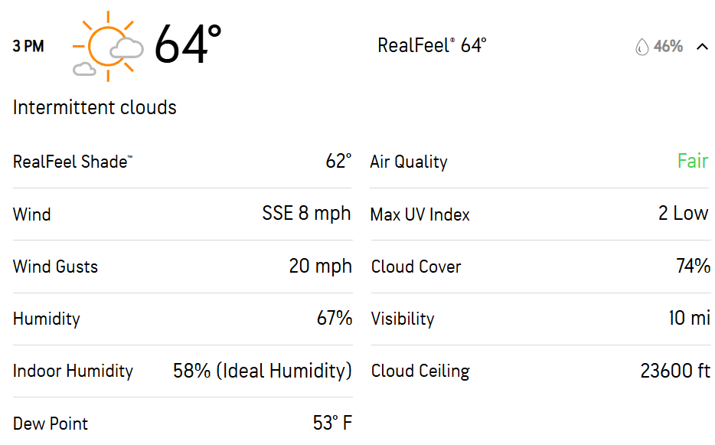Select the Dew Point 53° F value
Image resolution: width=715 pixels, height=445 pixels.
point(332,423)
